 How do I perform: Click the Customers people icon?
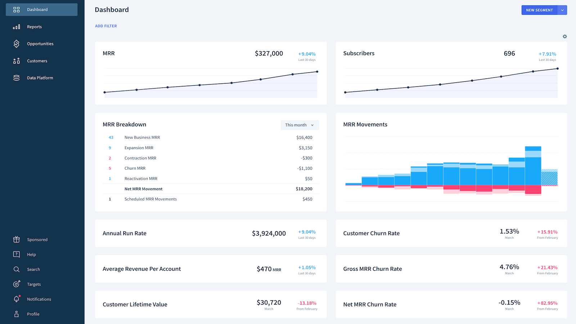tap(17, 61)
